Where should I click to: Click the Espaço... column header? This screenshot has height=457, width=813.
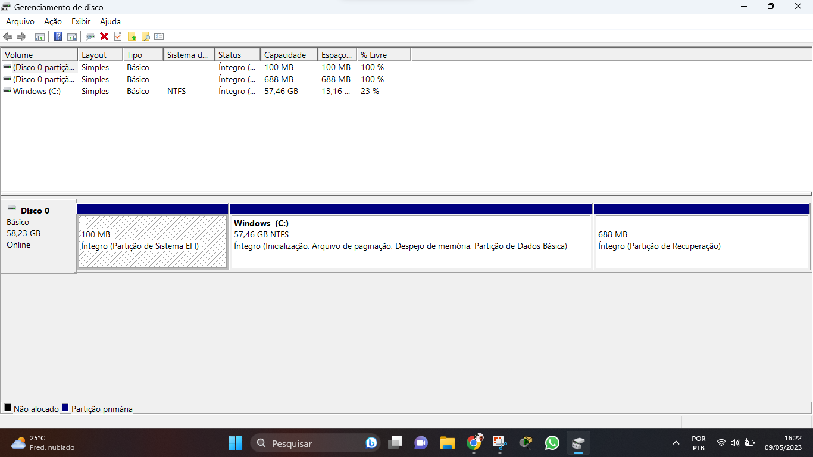(x=337, y=55)
